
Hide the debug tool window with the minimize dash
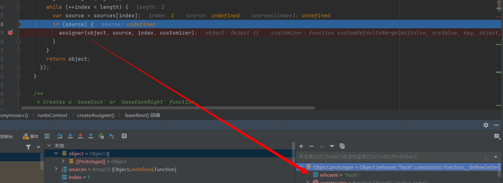coord(496,125)
